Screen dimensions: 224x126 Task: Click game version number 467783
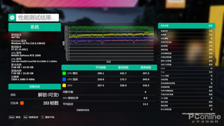pos(15,37)
